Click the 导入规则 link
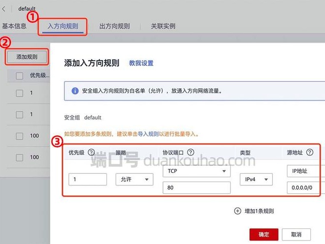Viewport: 325px width, 244px height. pyautogui.click(x=148, y=134)
